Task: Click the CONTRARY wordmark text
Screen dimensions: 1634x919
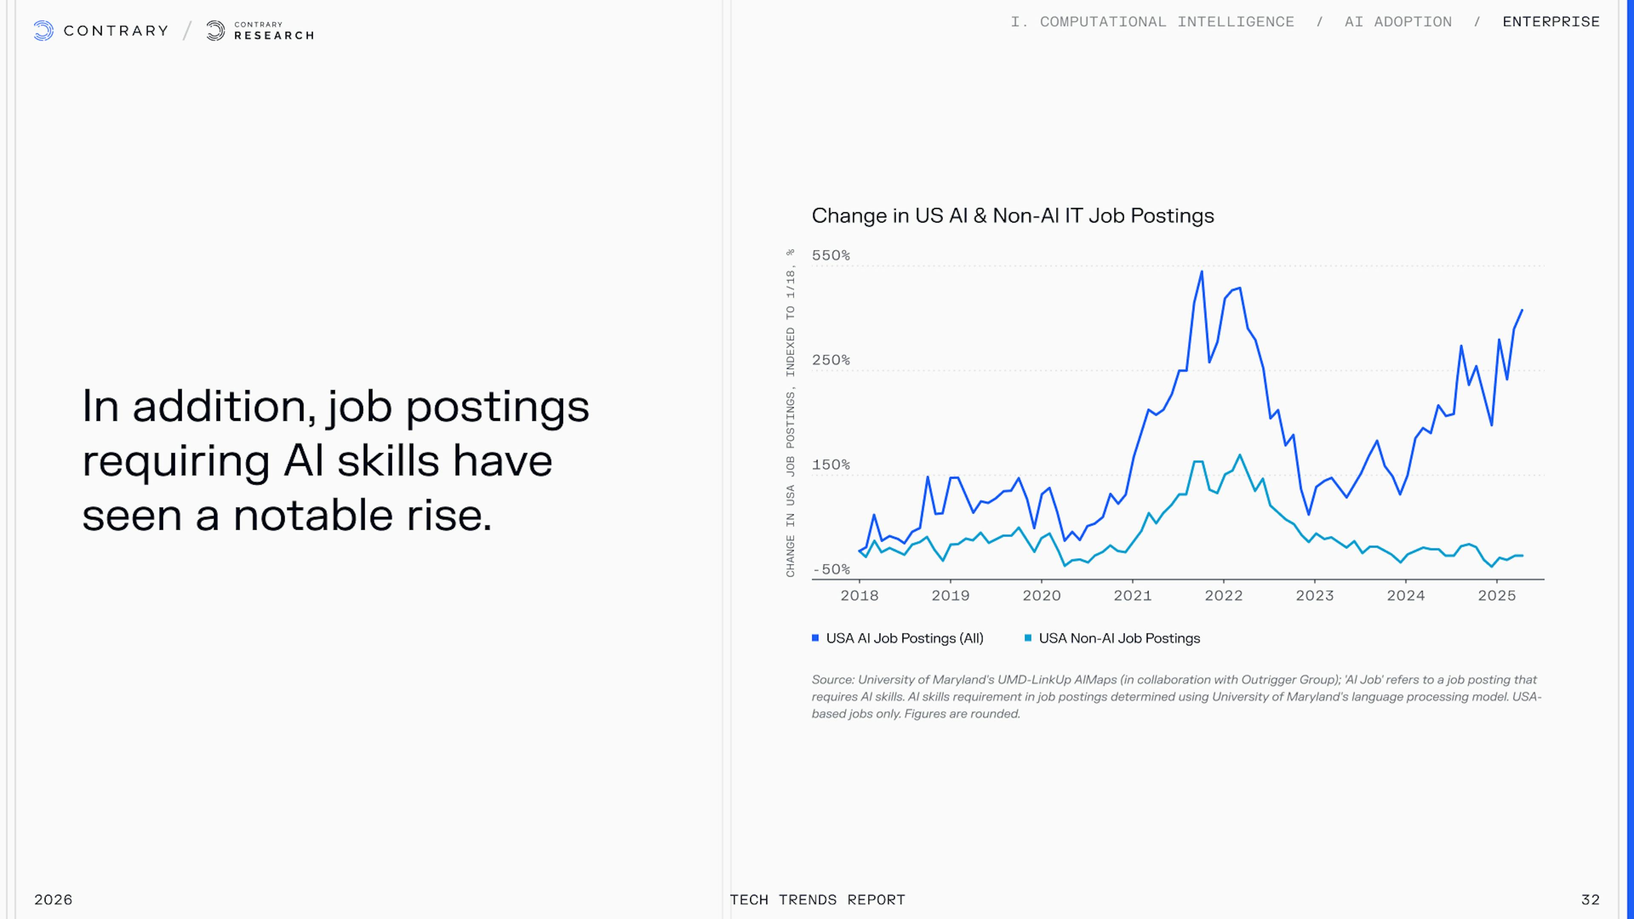Action: tap(116, 31)
